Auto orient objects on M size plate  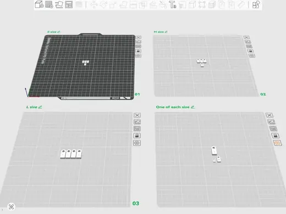[248, 42]
